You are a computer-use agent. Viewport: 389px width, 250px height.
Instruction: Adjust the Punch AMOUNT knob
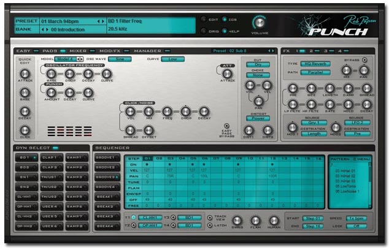pyautogui.click(x=52, y=93)
